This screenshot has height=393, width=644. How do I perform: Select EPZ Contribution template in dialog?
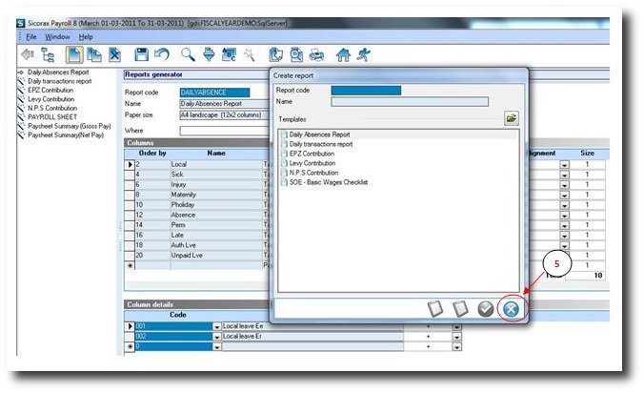click(312, 154)
